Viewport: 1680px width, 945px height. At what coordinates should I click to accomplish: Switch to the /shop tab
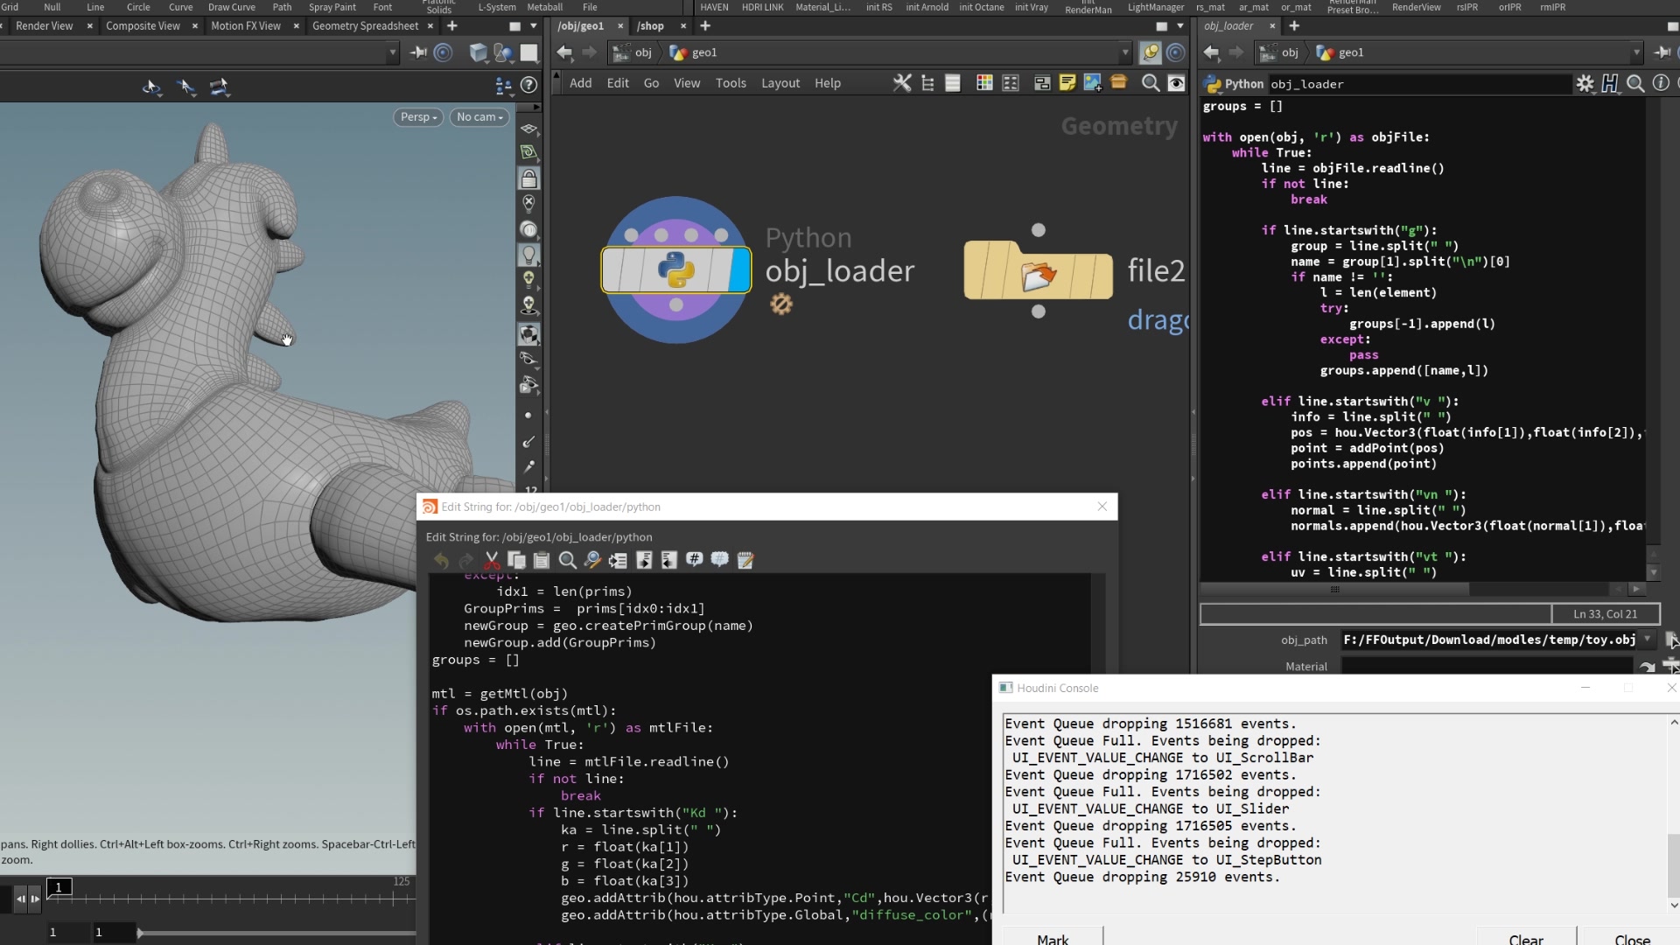(x=650, y=25)
